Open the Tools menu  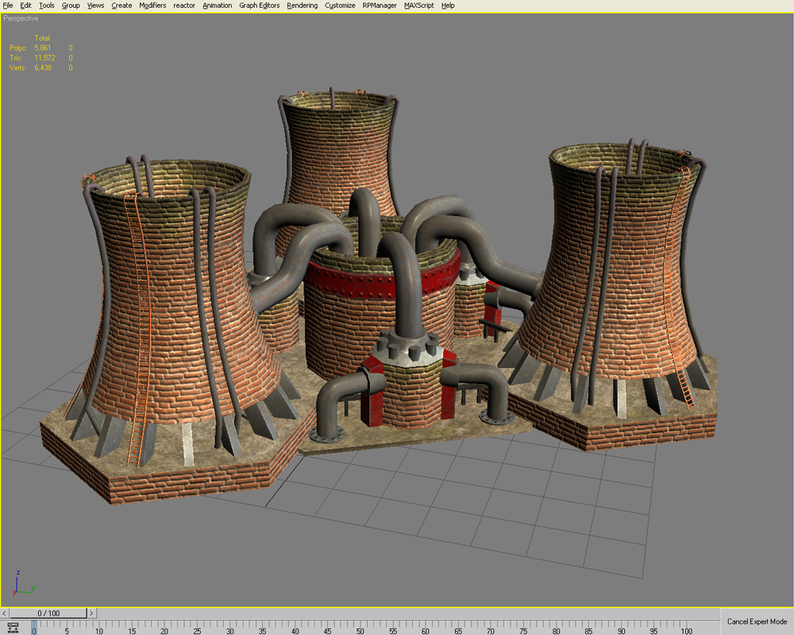tap(46, 6)
